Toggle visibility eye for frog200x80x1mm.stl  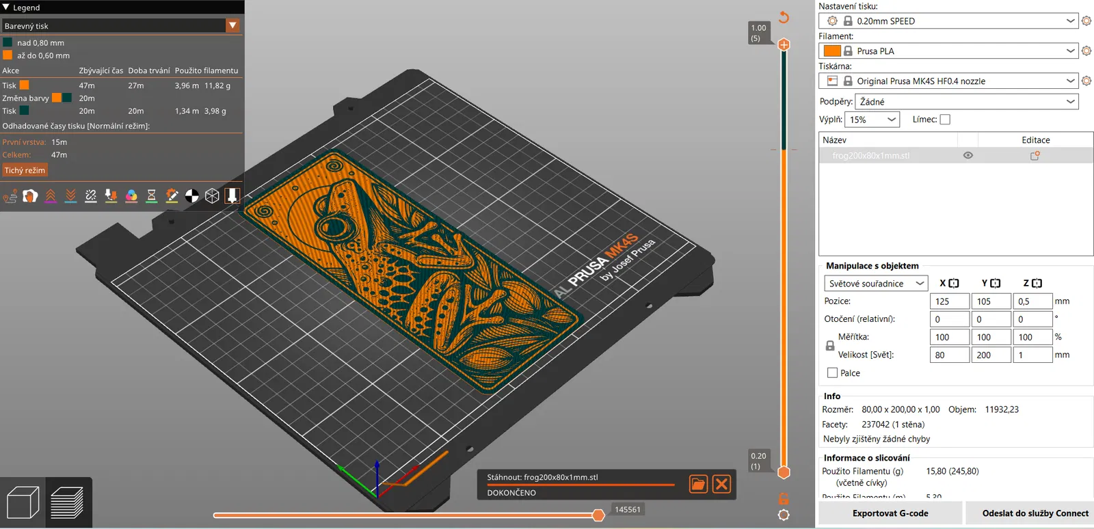click(x=968, y=155)
